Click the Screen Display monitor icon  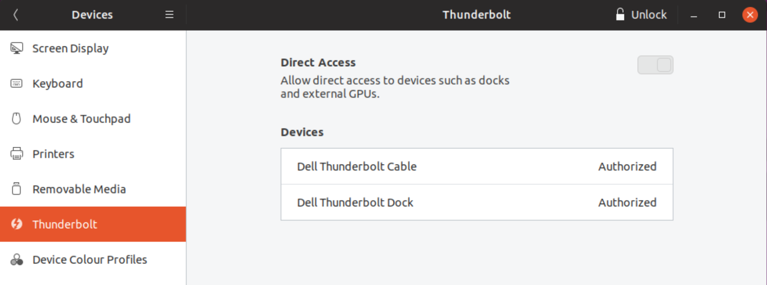[x=16, y=48]
